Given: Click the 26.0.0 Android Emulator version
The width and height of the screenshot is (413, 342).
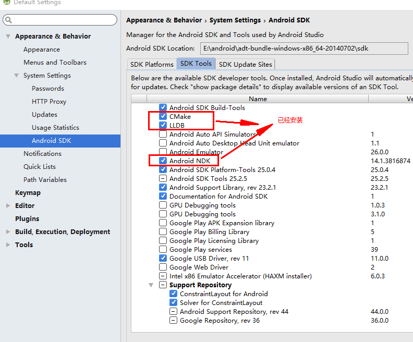Looking at the screenshot, I should coord(380,152).
